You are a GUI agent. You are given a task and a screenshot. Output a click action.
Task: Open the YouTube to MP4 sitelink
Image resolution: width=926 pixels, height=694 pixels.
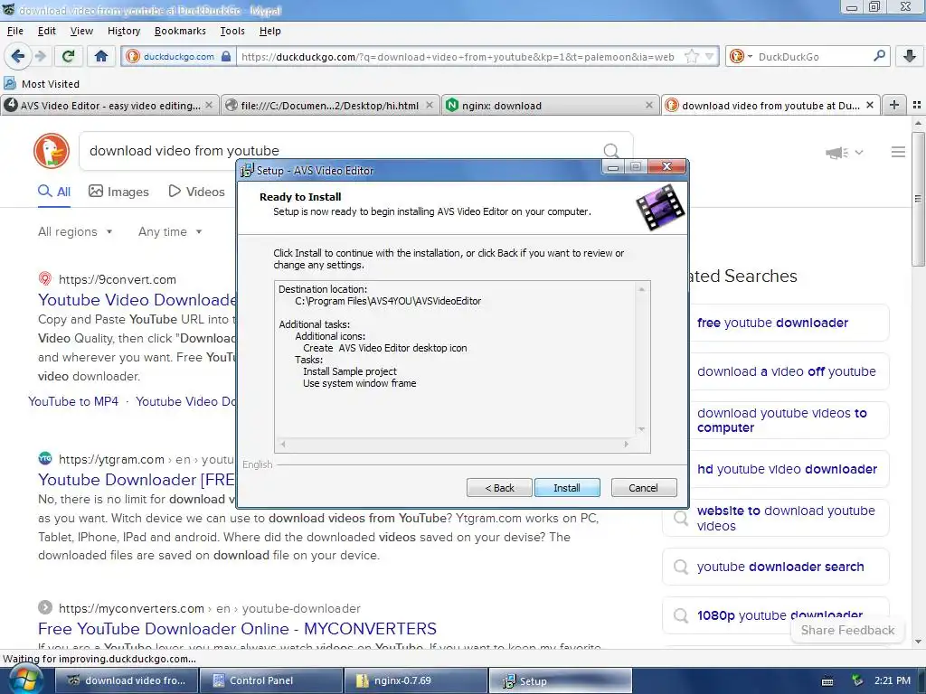73,401
